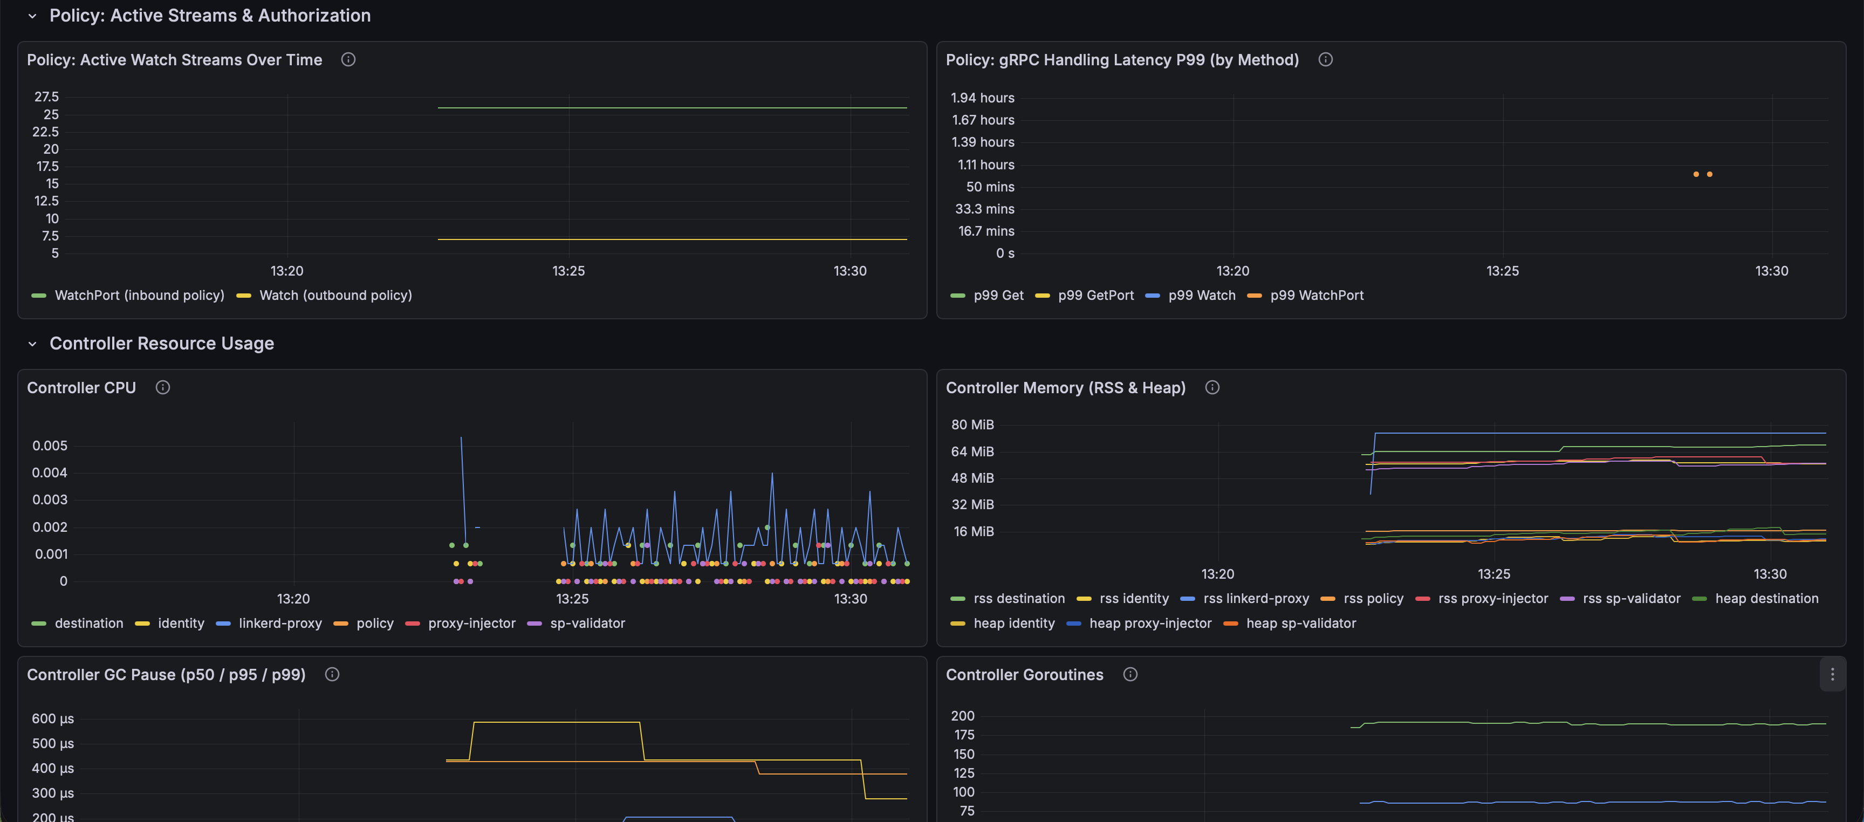This screenshot has height=822, width=1864.
Task: Toggle proxy-injector series in Controller CPU legend
Action: pyautogui.click(x=472, y=623)
